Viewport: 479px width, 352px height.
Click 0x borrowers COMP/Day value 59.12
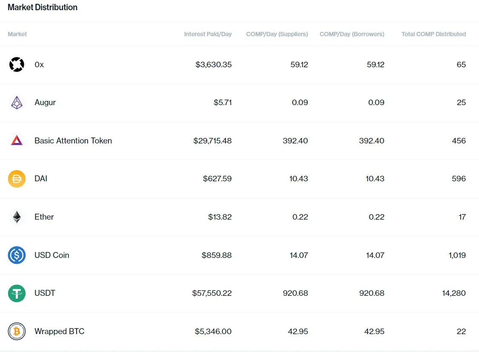(376, 64)
